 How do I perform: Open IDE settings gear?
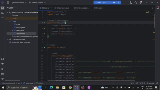[x=140, y=2]
